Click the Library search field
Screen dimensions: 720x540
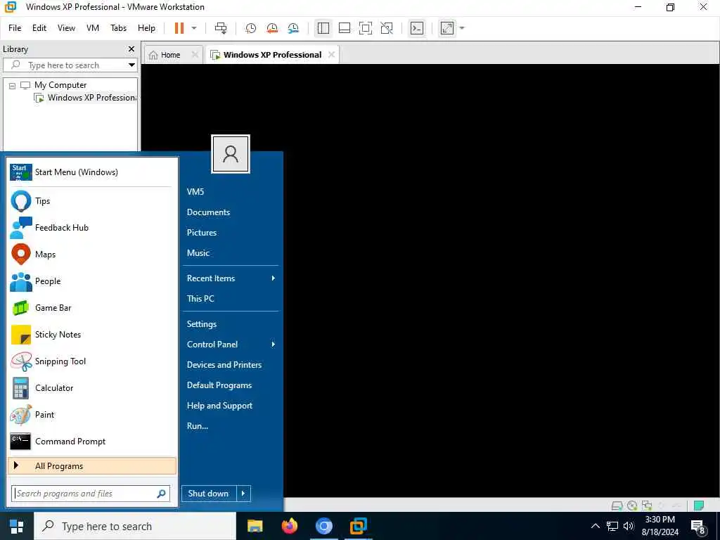pyautogui.click(x=64, y=65)
